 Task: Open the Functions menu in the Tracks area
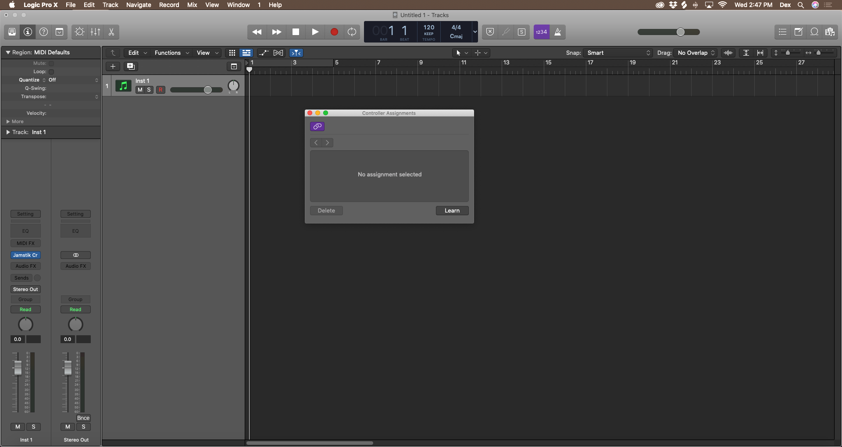point(171,53)
